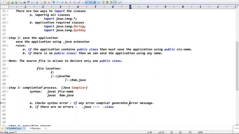Run spell check from toolbar
Viewport: 239px width, 134px height.
click(28, 3)
